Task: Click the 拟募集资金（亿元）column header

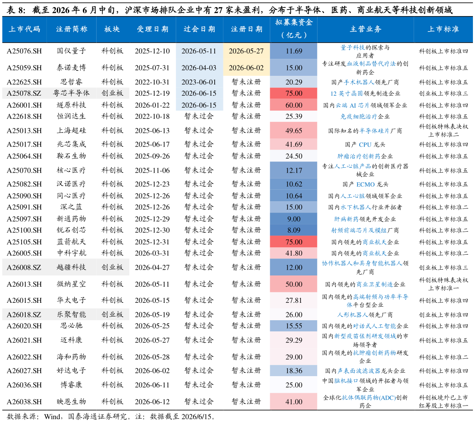Action: click(294, 29)
